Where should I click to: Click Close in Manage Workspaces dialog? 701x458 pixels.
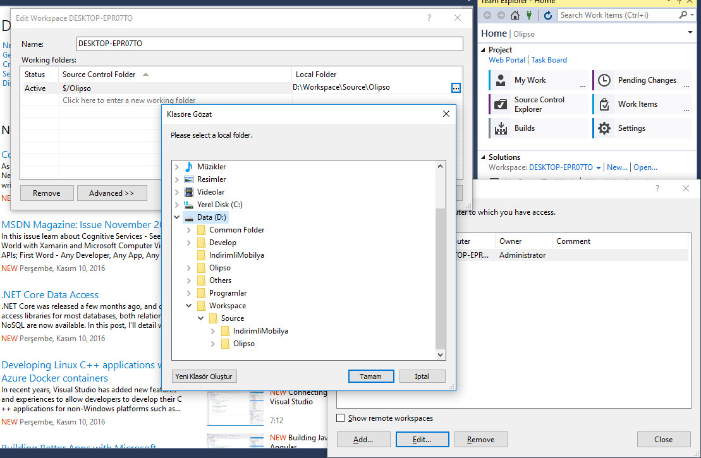(x=664, y=440)
